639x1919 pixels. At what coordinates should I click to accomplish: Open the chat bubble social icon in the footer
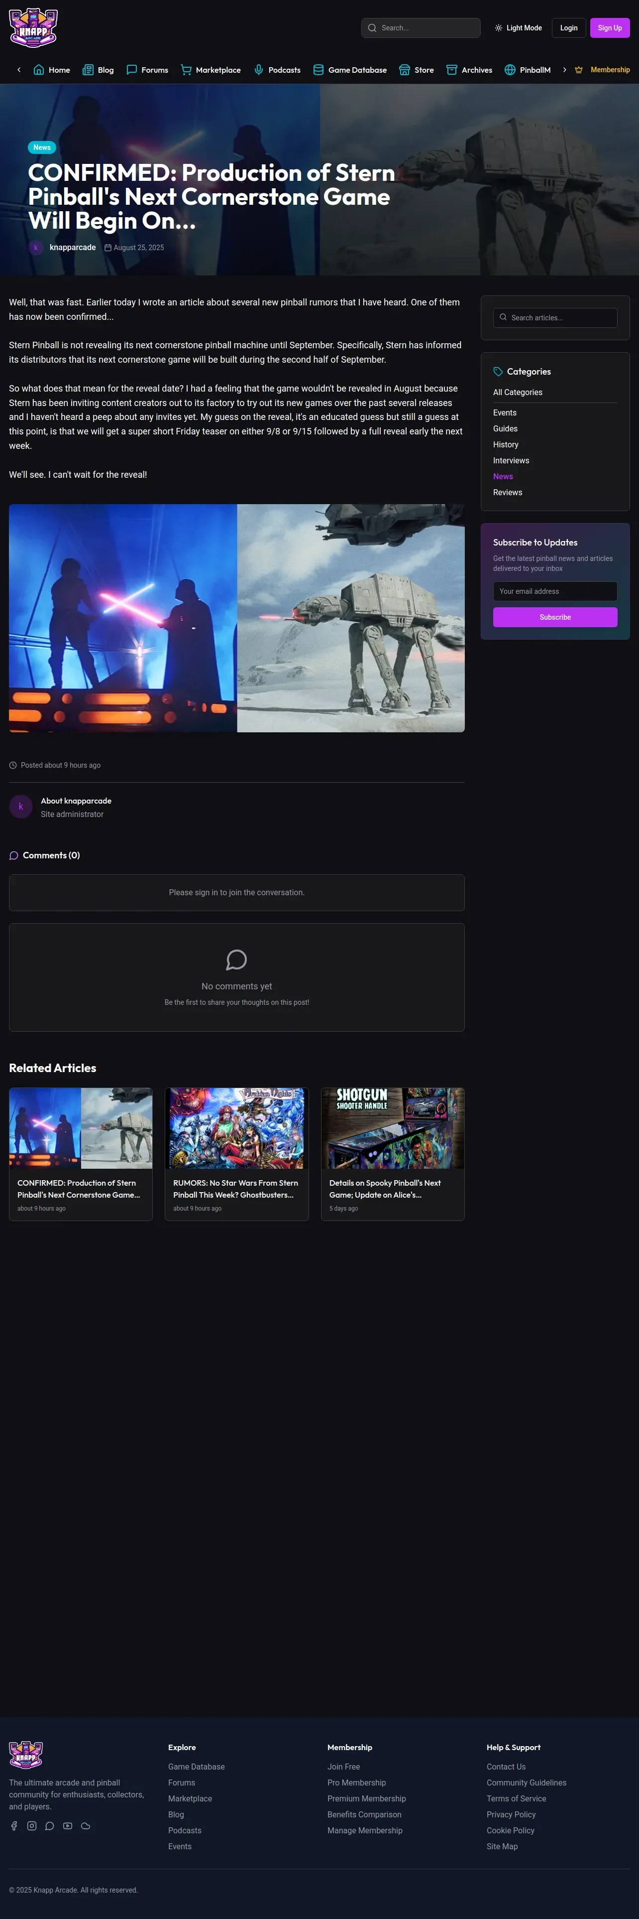(x=50, y=1826)
